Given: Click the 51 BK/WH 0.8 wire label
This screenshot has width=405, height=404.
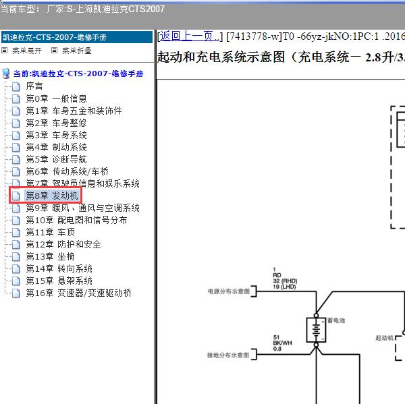Looking at the screenshot, I should coord(282,343).
